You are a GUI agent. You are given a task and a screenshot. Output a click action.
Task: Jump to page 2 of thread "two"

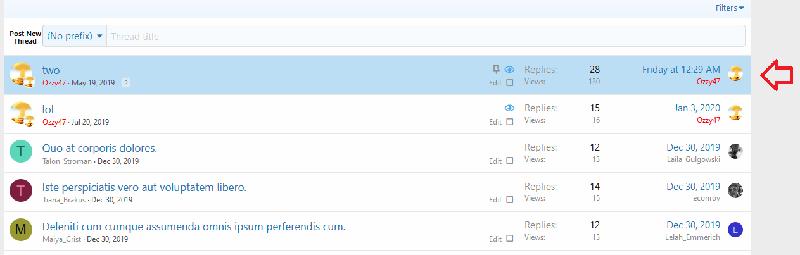(x=126, y=83)
